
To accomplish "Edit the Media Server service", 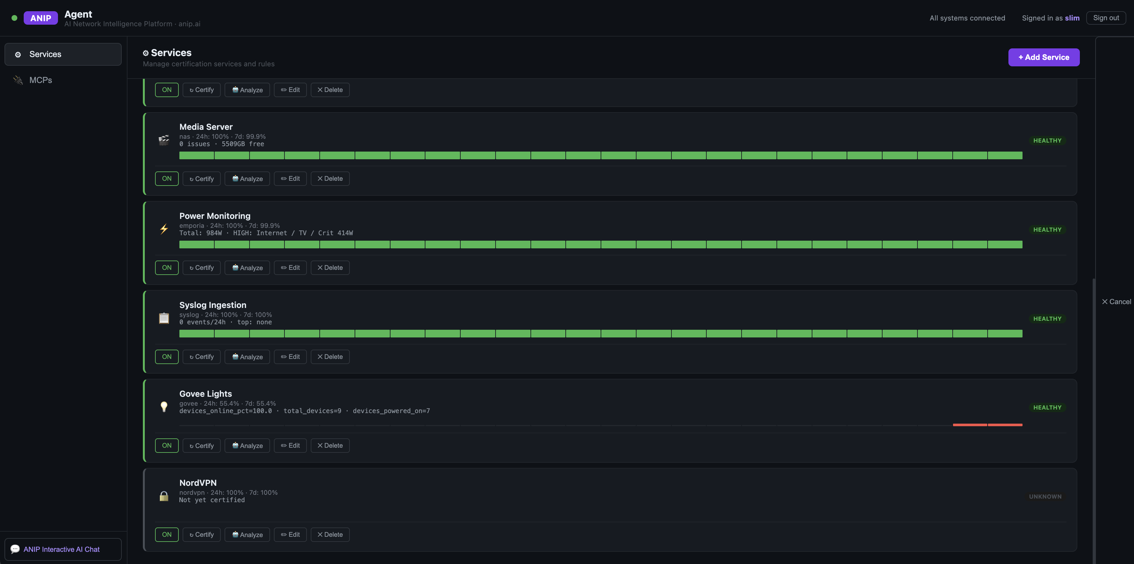I will (291, 179).
